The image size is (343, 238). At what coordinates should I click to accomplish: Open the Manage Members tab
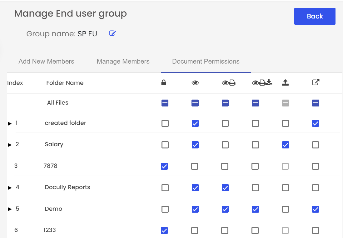pos(123,61)
